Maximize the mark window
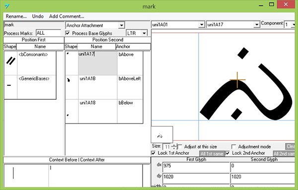The image size is (298, 190). pyautogui.click(x=272, y=4)
